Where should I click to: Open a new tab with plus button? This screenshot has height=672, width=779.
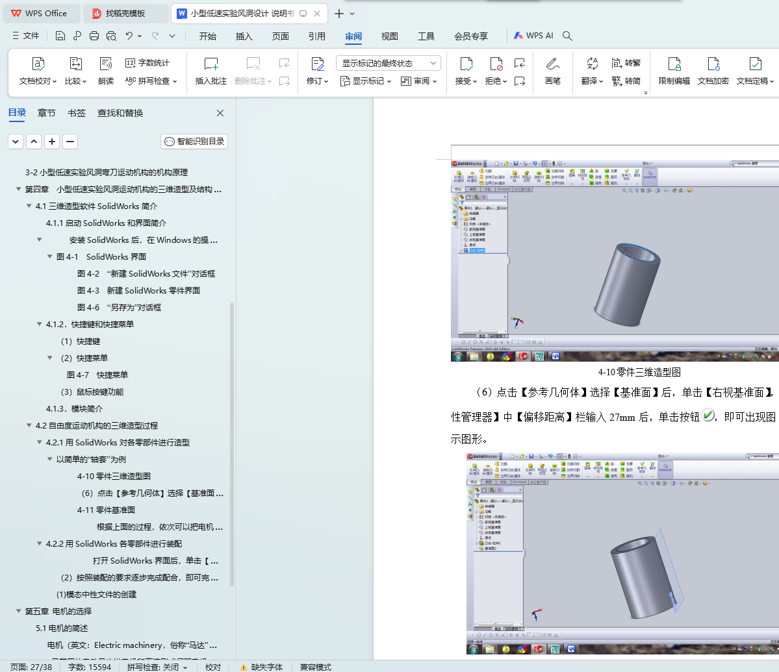339,14
